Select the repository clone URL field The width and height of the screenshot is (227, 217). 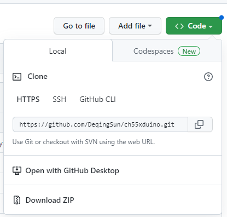100,124
